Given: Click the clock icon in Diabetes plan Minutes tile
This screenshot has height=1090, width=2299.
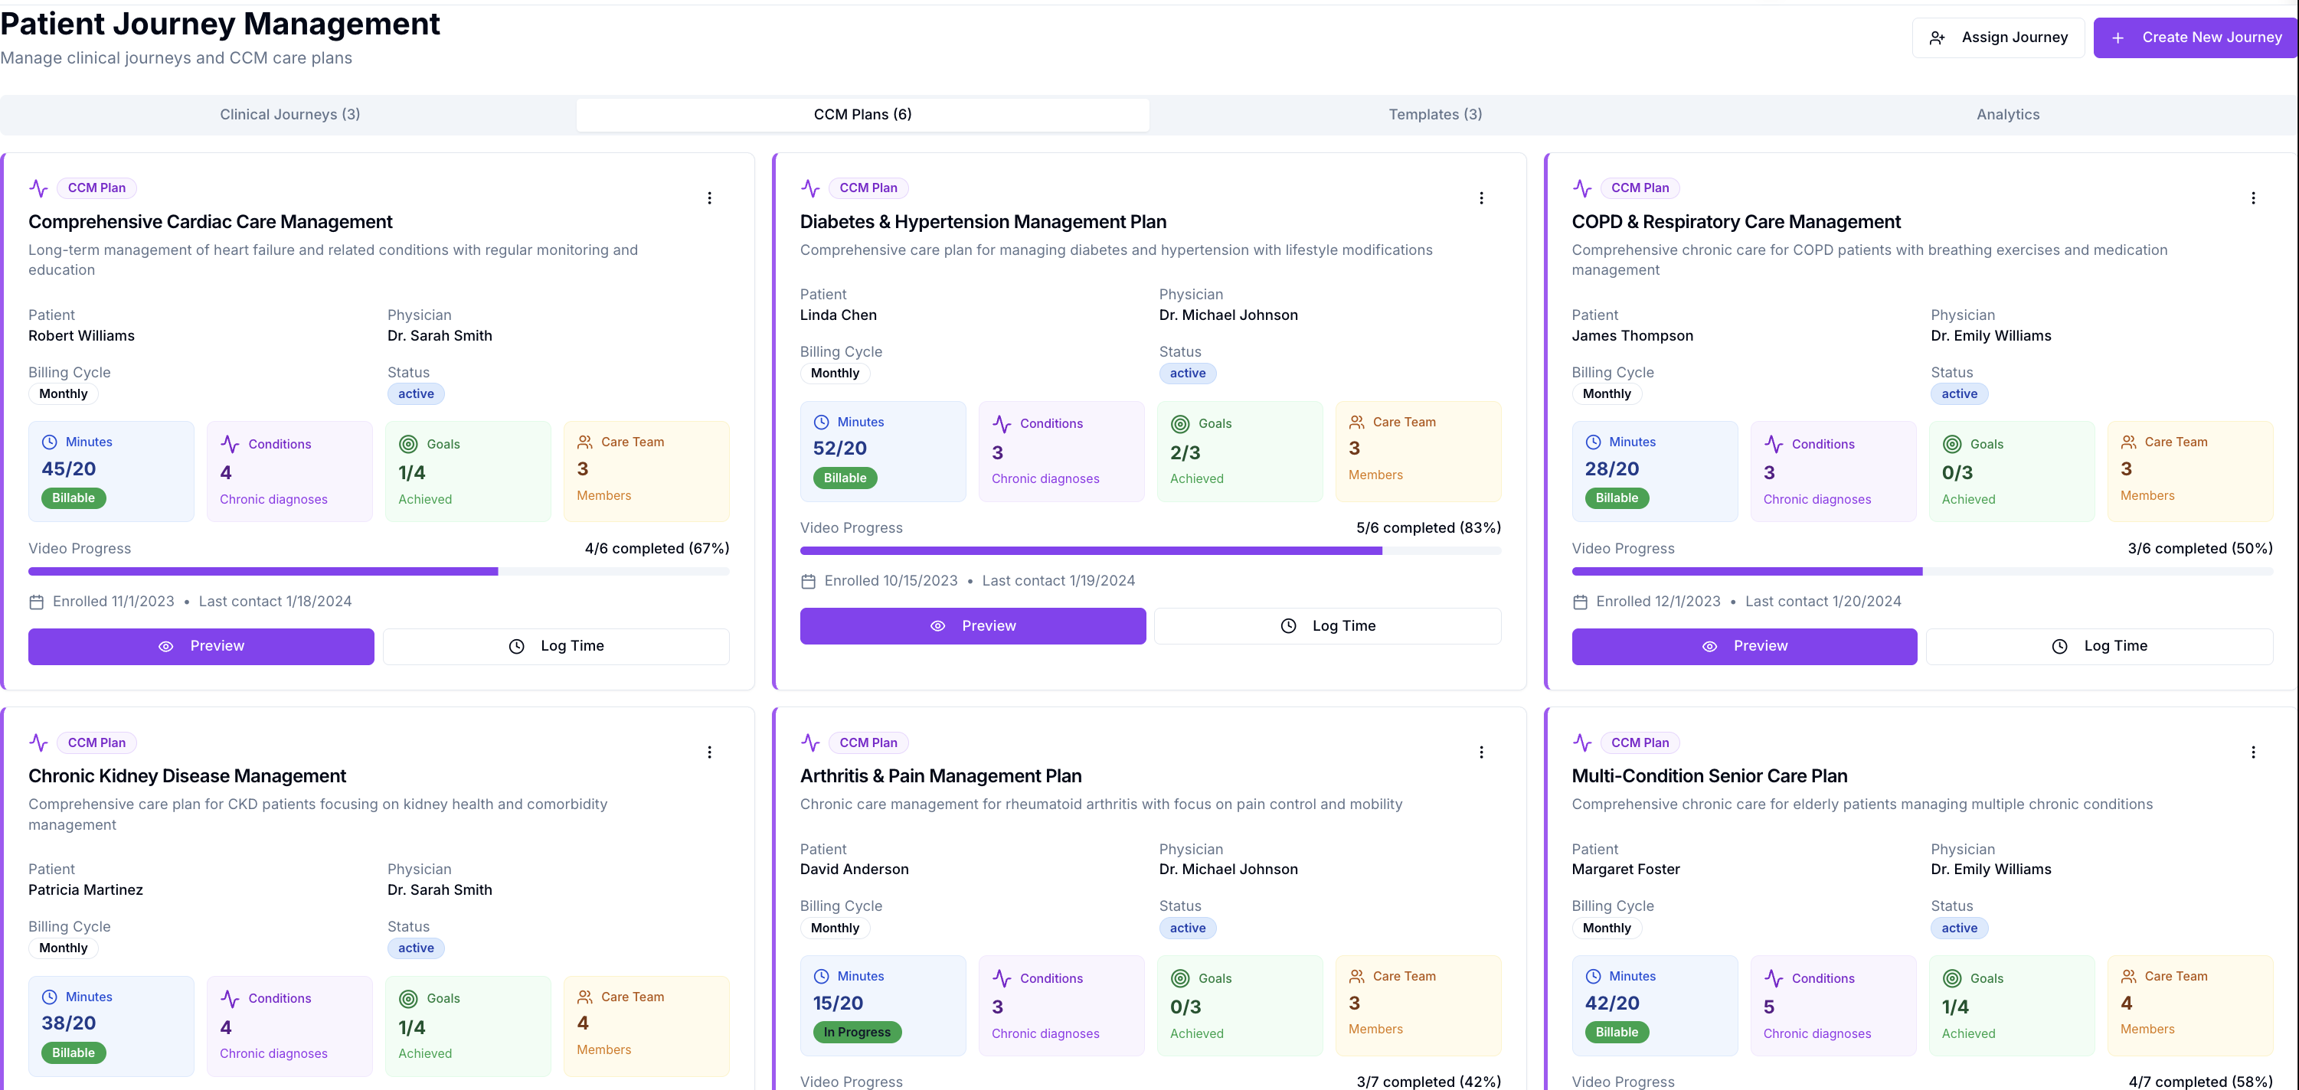Looking at the screenshot, I should click(x=822, y=422).
